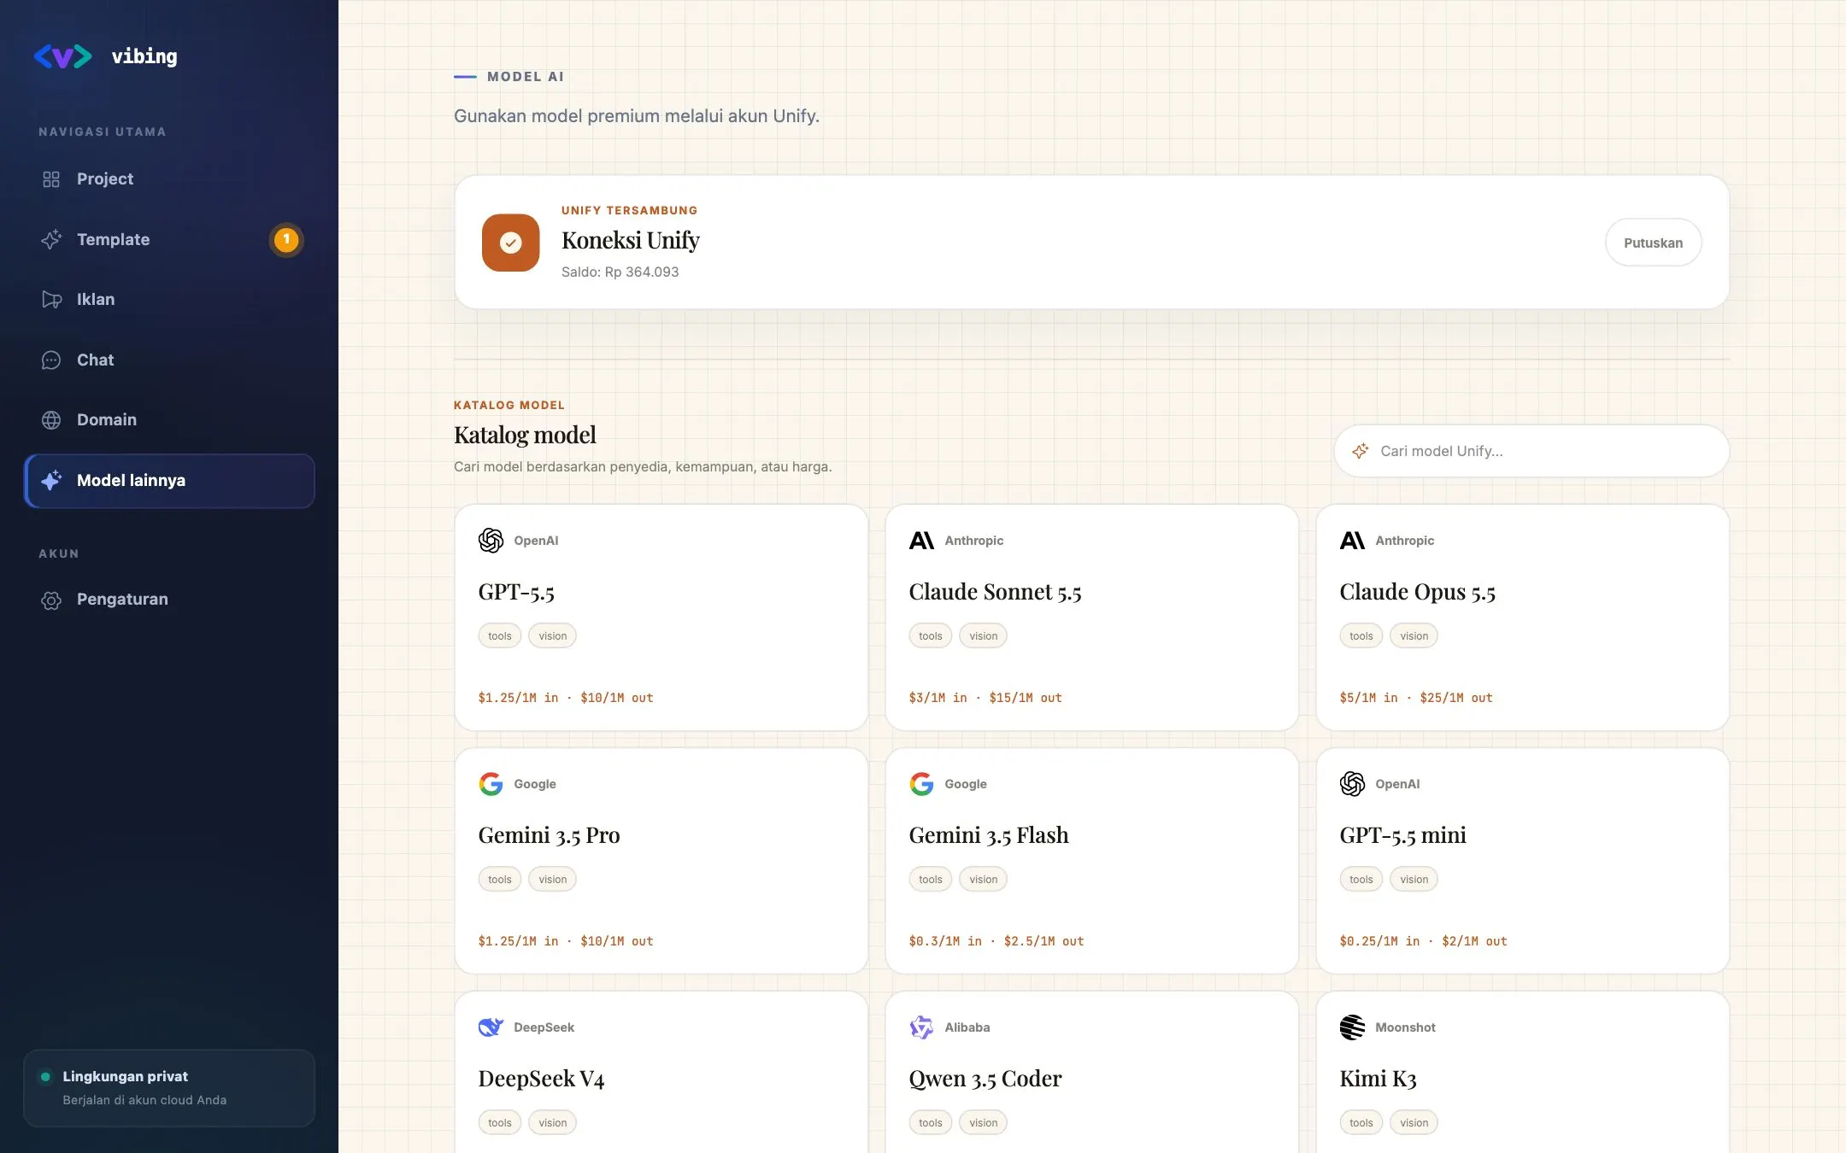This screenshot has height=1153, width=1846.
Task: Select the GPT-5.5 mini title
Action: pos(1402,835)
